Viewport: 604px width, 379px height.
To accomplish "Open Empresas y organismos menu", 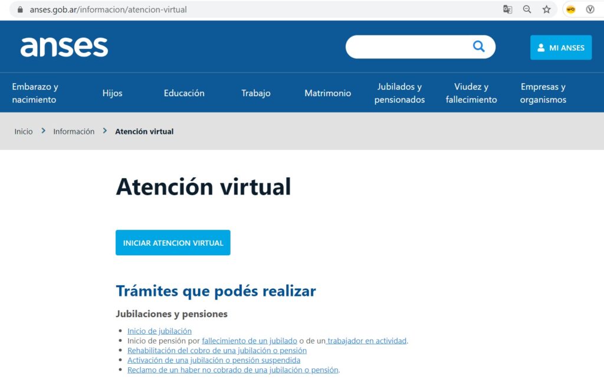I will pyautogui.click(x=543, y=93).
